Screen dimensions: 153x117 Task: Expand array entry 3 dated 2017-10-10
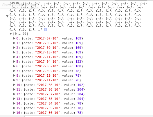[14, 52]
